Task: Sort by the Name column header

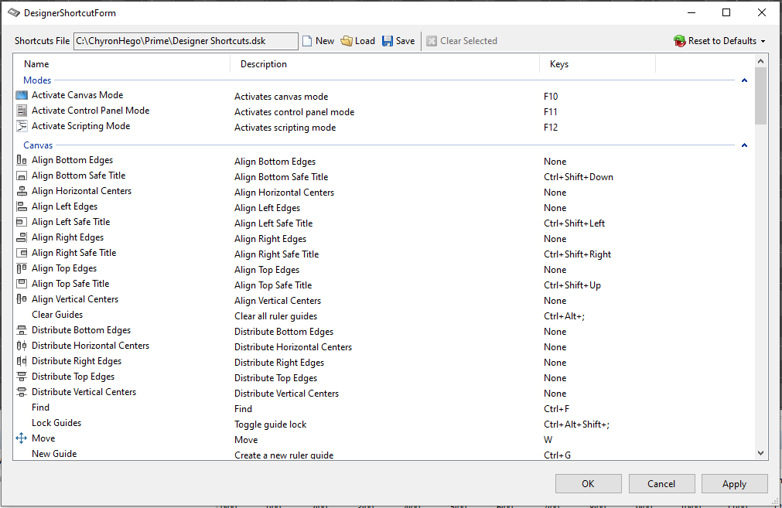Action: point(121,64)
